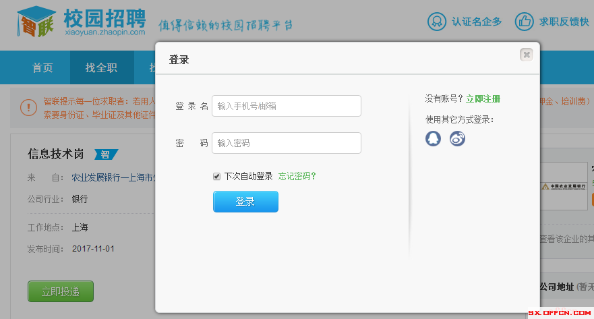594x319 pixels.
Task: Click the 密码 input field
Action: [286, 143]
